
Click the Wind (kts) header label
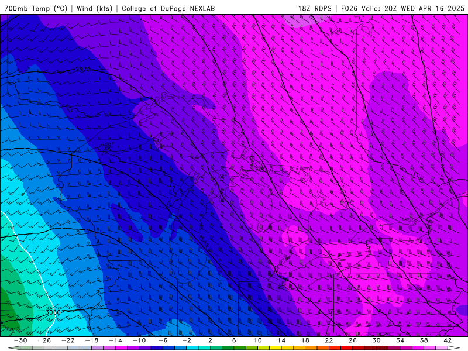click(94, 8)
